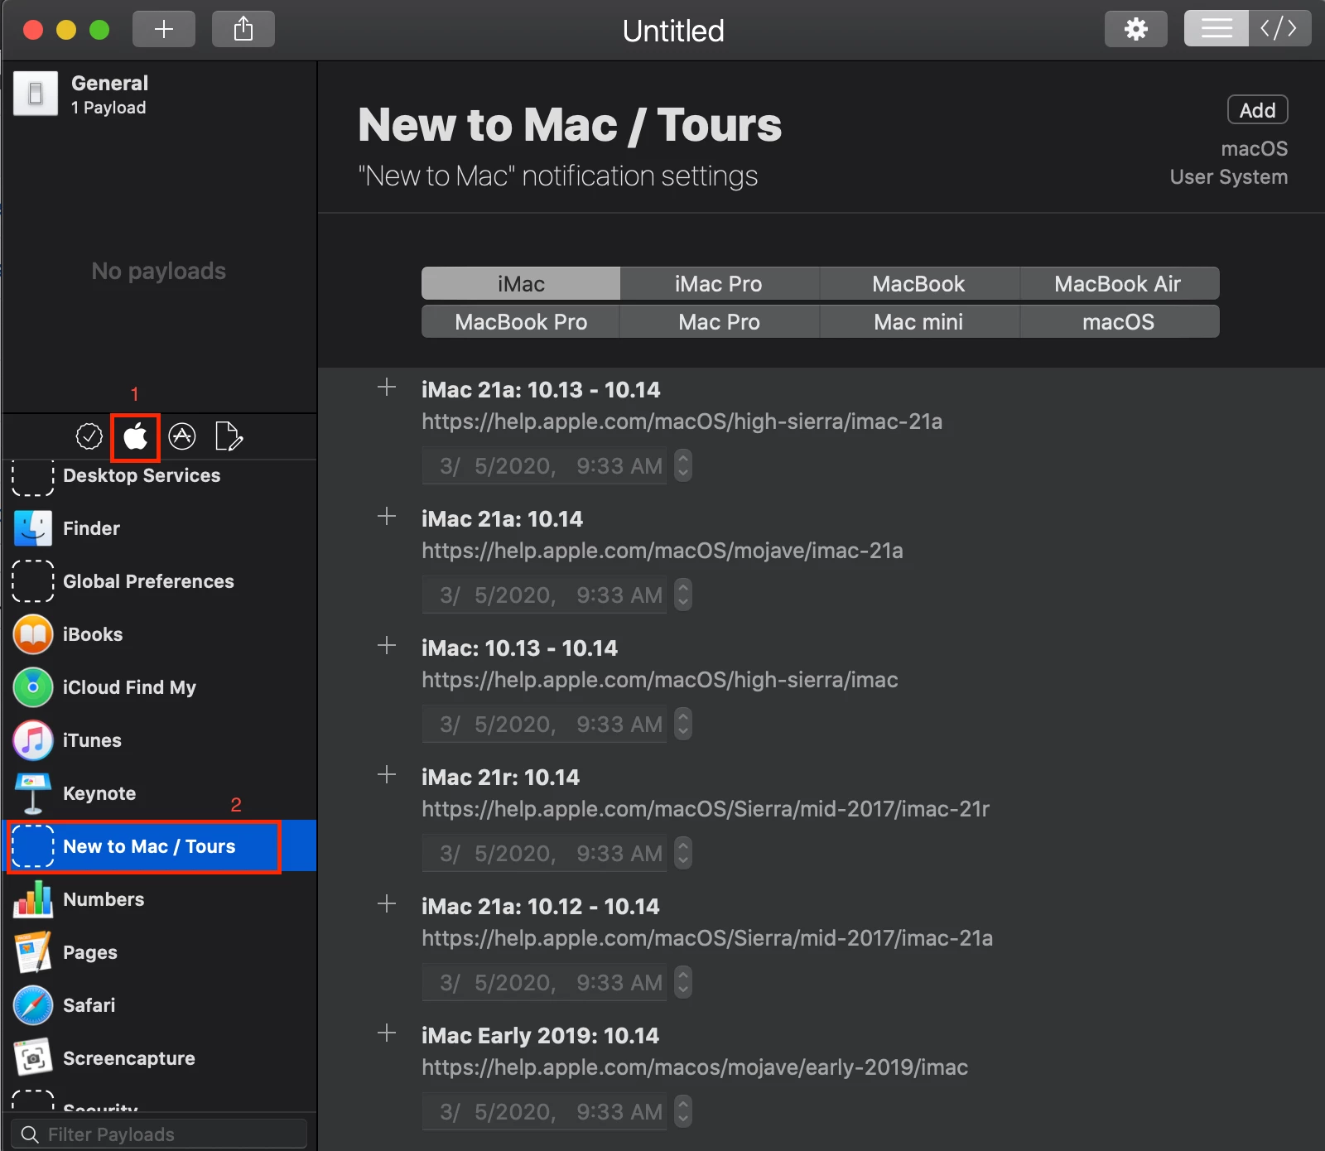Select the Finder payload icon
This screenshot has height=1151, width=1325.
(x=33, y=528)
